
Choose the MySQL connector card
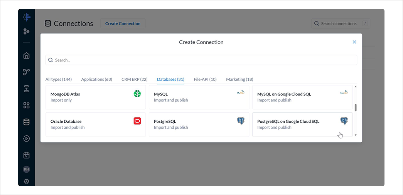199,97
